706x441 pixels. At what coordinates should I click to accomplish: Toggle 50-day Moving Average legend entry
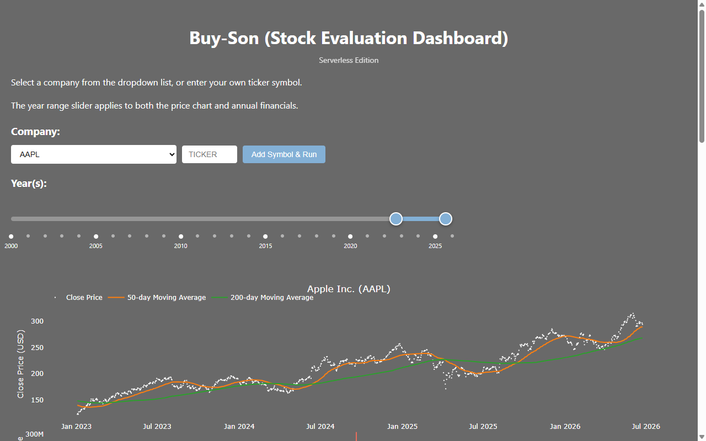(157, 297)
